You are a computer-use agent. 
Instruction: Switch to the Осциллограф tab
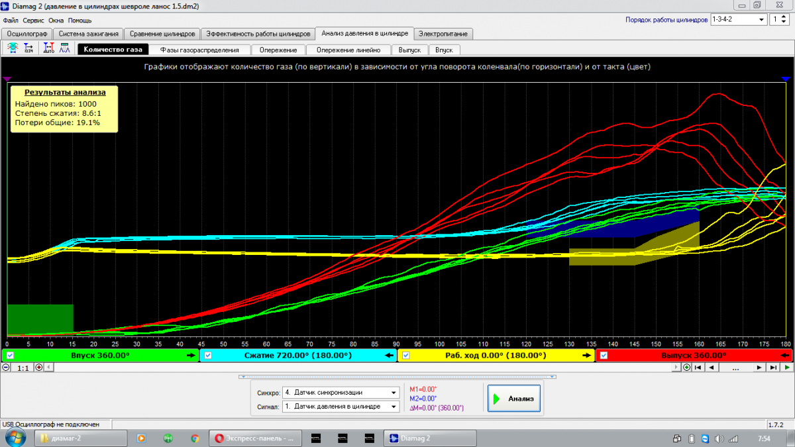pyautogui.click(x=26, y=33)
